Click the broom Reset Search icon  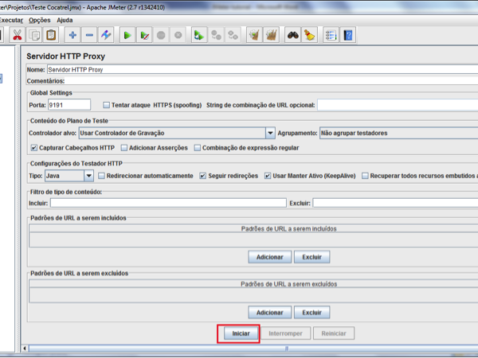click(x=309, y=35)
